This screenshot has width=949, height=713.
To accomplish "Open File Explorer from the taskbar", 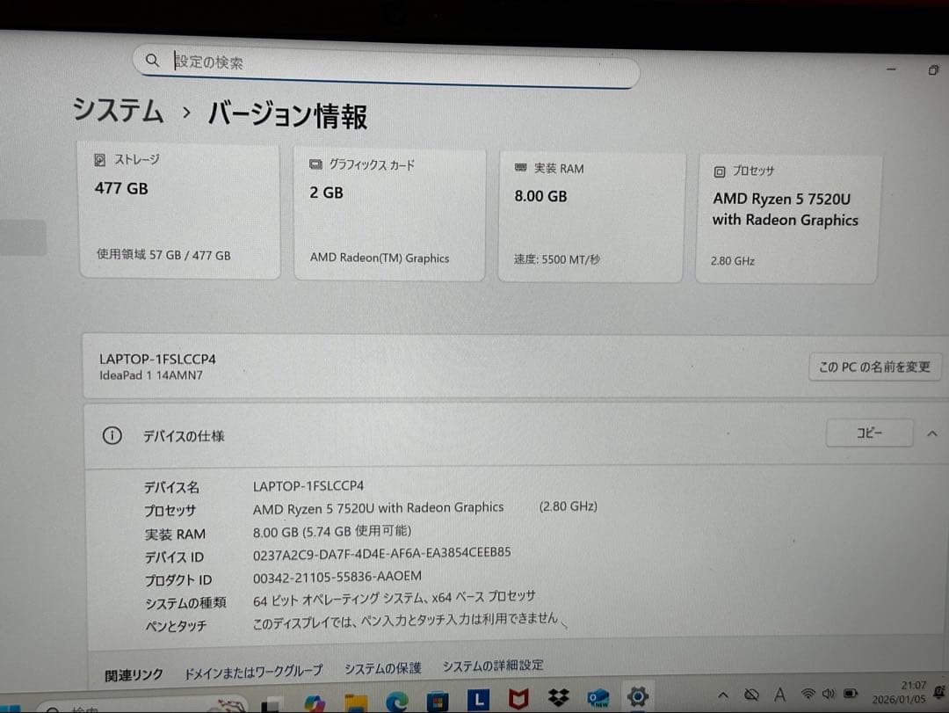I will pos(356,699).
